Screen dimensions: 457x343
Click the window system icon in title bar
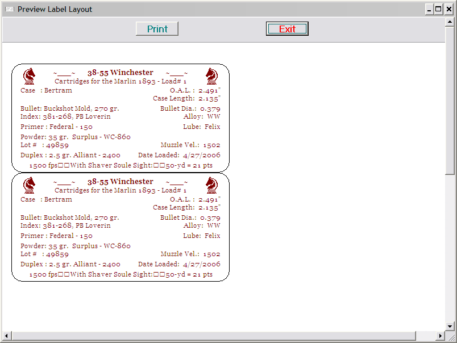point(10,9)
